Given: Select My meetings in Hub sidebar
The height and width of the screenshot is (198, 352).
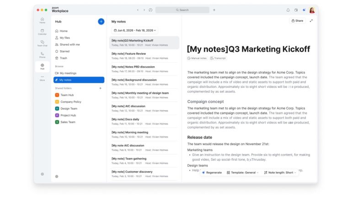Looking at the screenshot, I should (68, 73).
